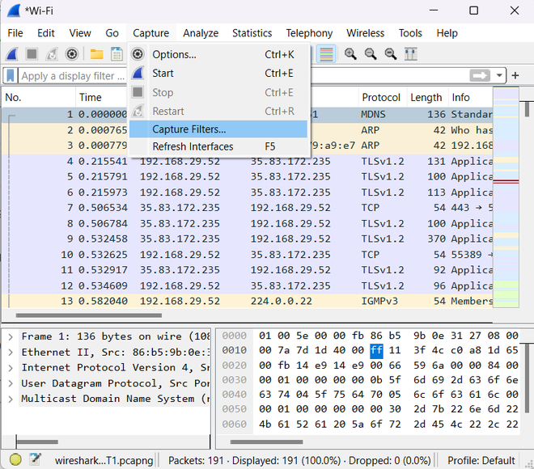534x469 pixels.
Task: Sort by the Length column header
Action: click(427, 97)
